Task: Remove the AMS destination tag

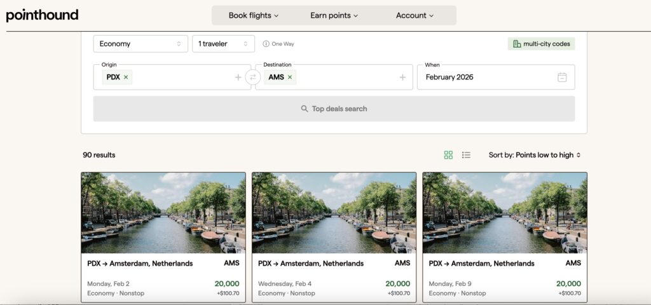Action: (x=290, y=77)
